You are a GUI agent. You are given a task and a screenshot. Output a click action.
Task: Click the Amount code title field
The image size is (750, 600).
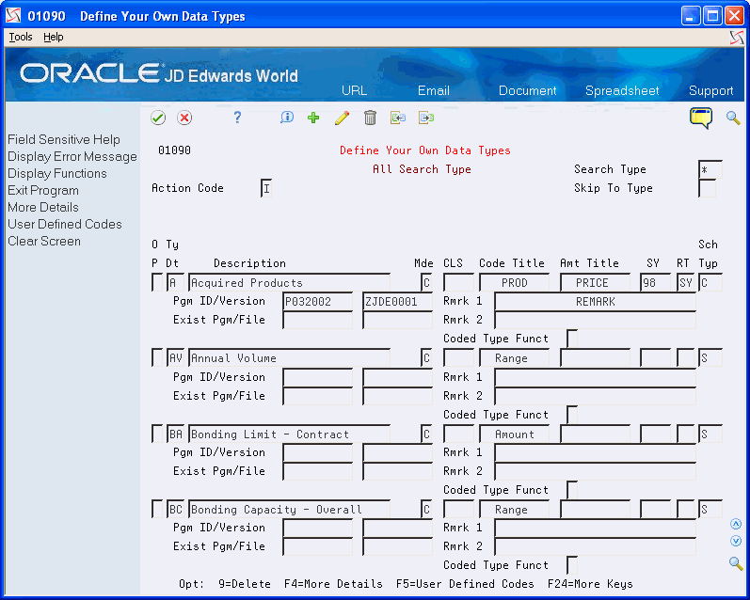pyautogui.click(x=514, y=434)
